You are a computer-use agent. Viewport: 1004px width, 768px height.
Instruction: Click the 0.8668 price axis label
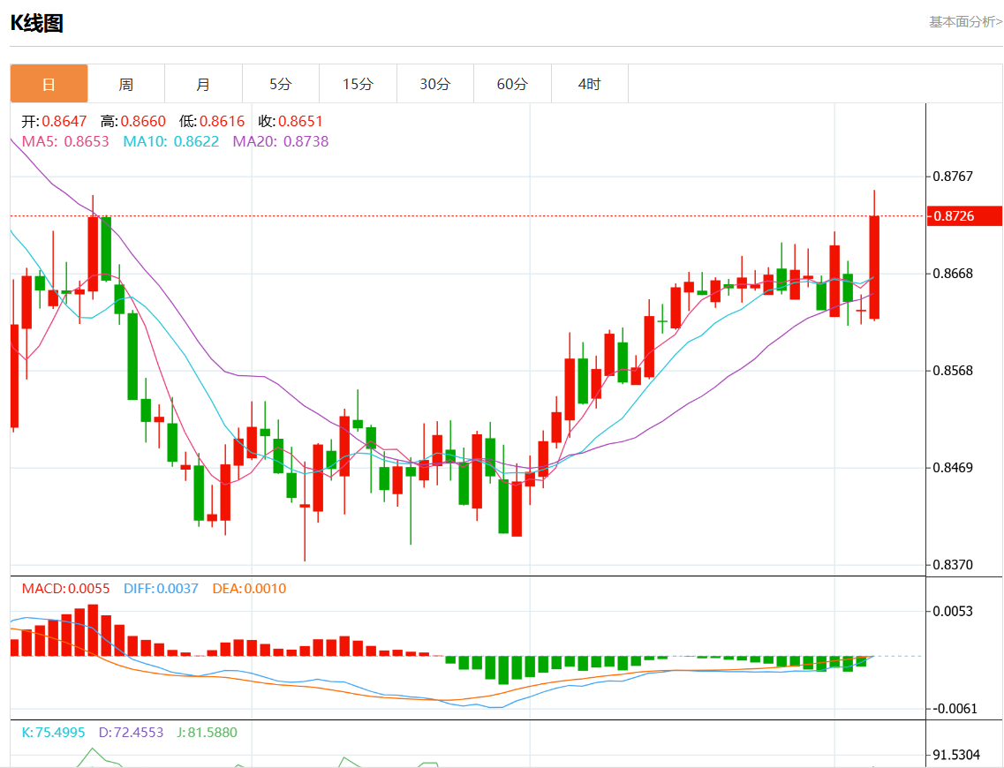tap(952, 274)
